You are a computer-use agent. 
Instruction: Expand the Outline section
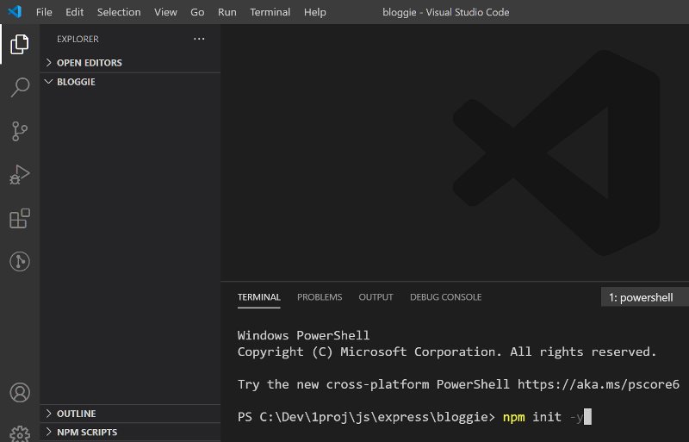pos(76,414)
